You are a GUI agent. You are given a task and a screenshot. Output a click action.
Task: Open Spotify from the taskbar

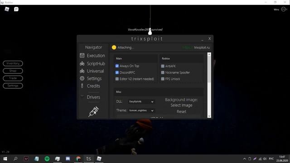47,159
